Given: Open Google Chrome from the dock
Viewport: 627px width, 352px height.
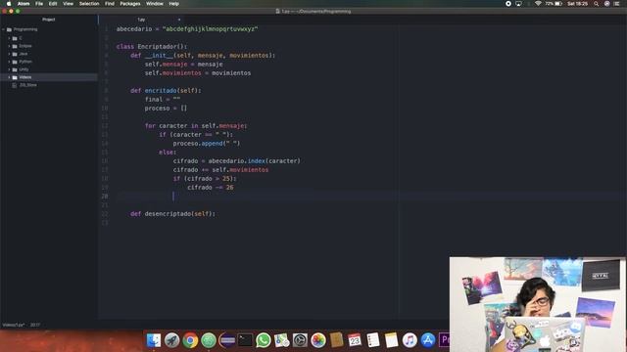Looking at the screenshot, I should [x=190, y=340].
